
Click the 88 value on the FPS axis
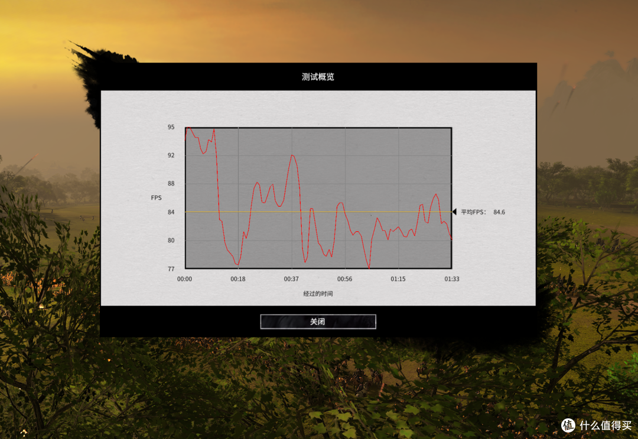coord(171,184)
